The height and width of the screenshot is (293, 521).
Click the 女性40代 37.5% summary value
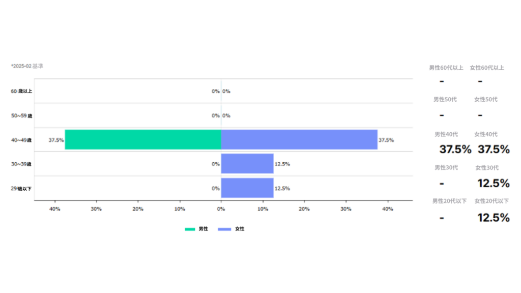point(494,150)
